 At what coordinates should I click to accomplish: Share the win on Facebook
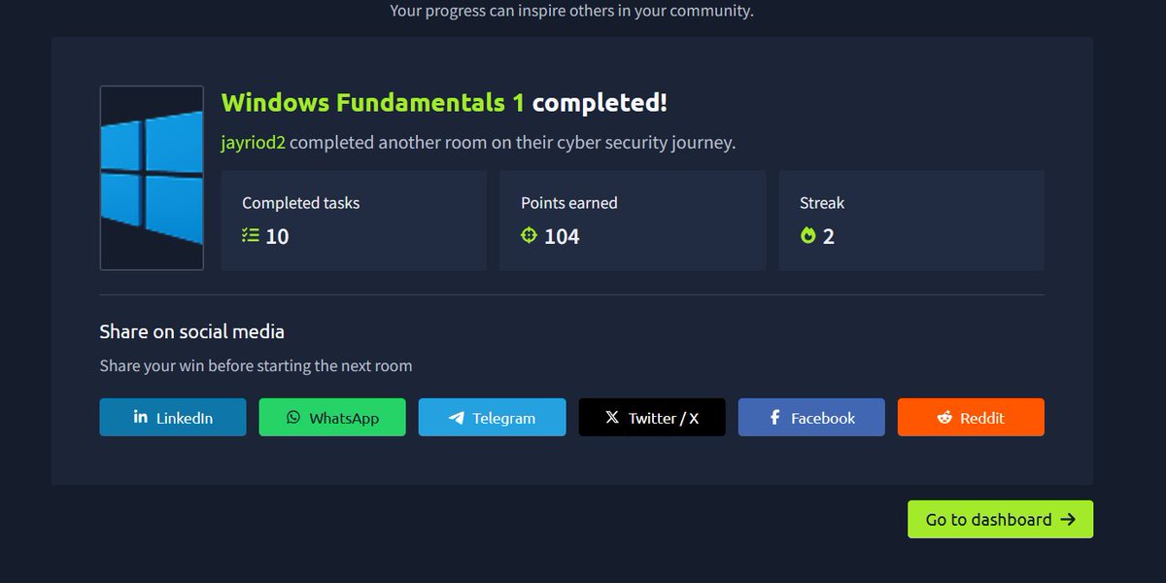811,417
